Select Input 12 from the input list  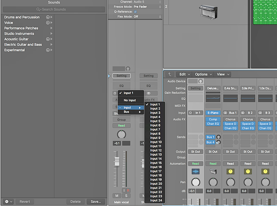coord(155,151)
